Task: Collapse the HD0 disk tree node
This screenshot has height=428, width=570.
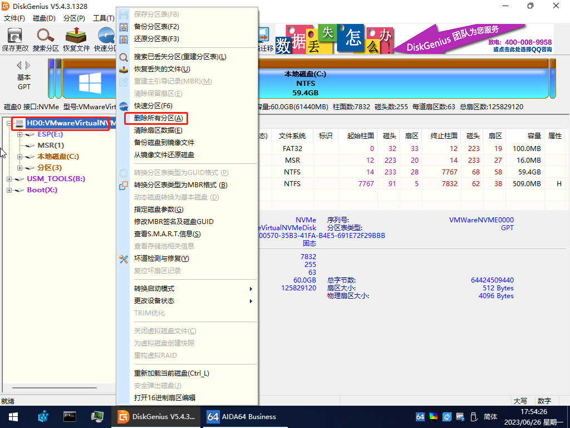Action: [x=9, y=123]
